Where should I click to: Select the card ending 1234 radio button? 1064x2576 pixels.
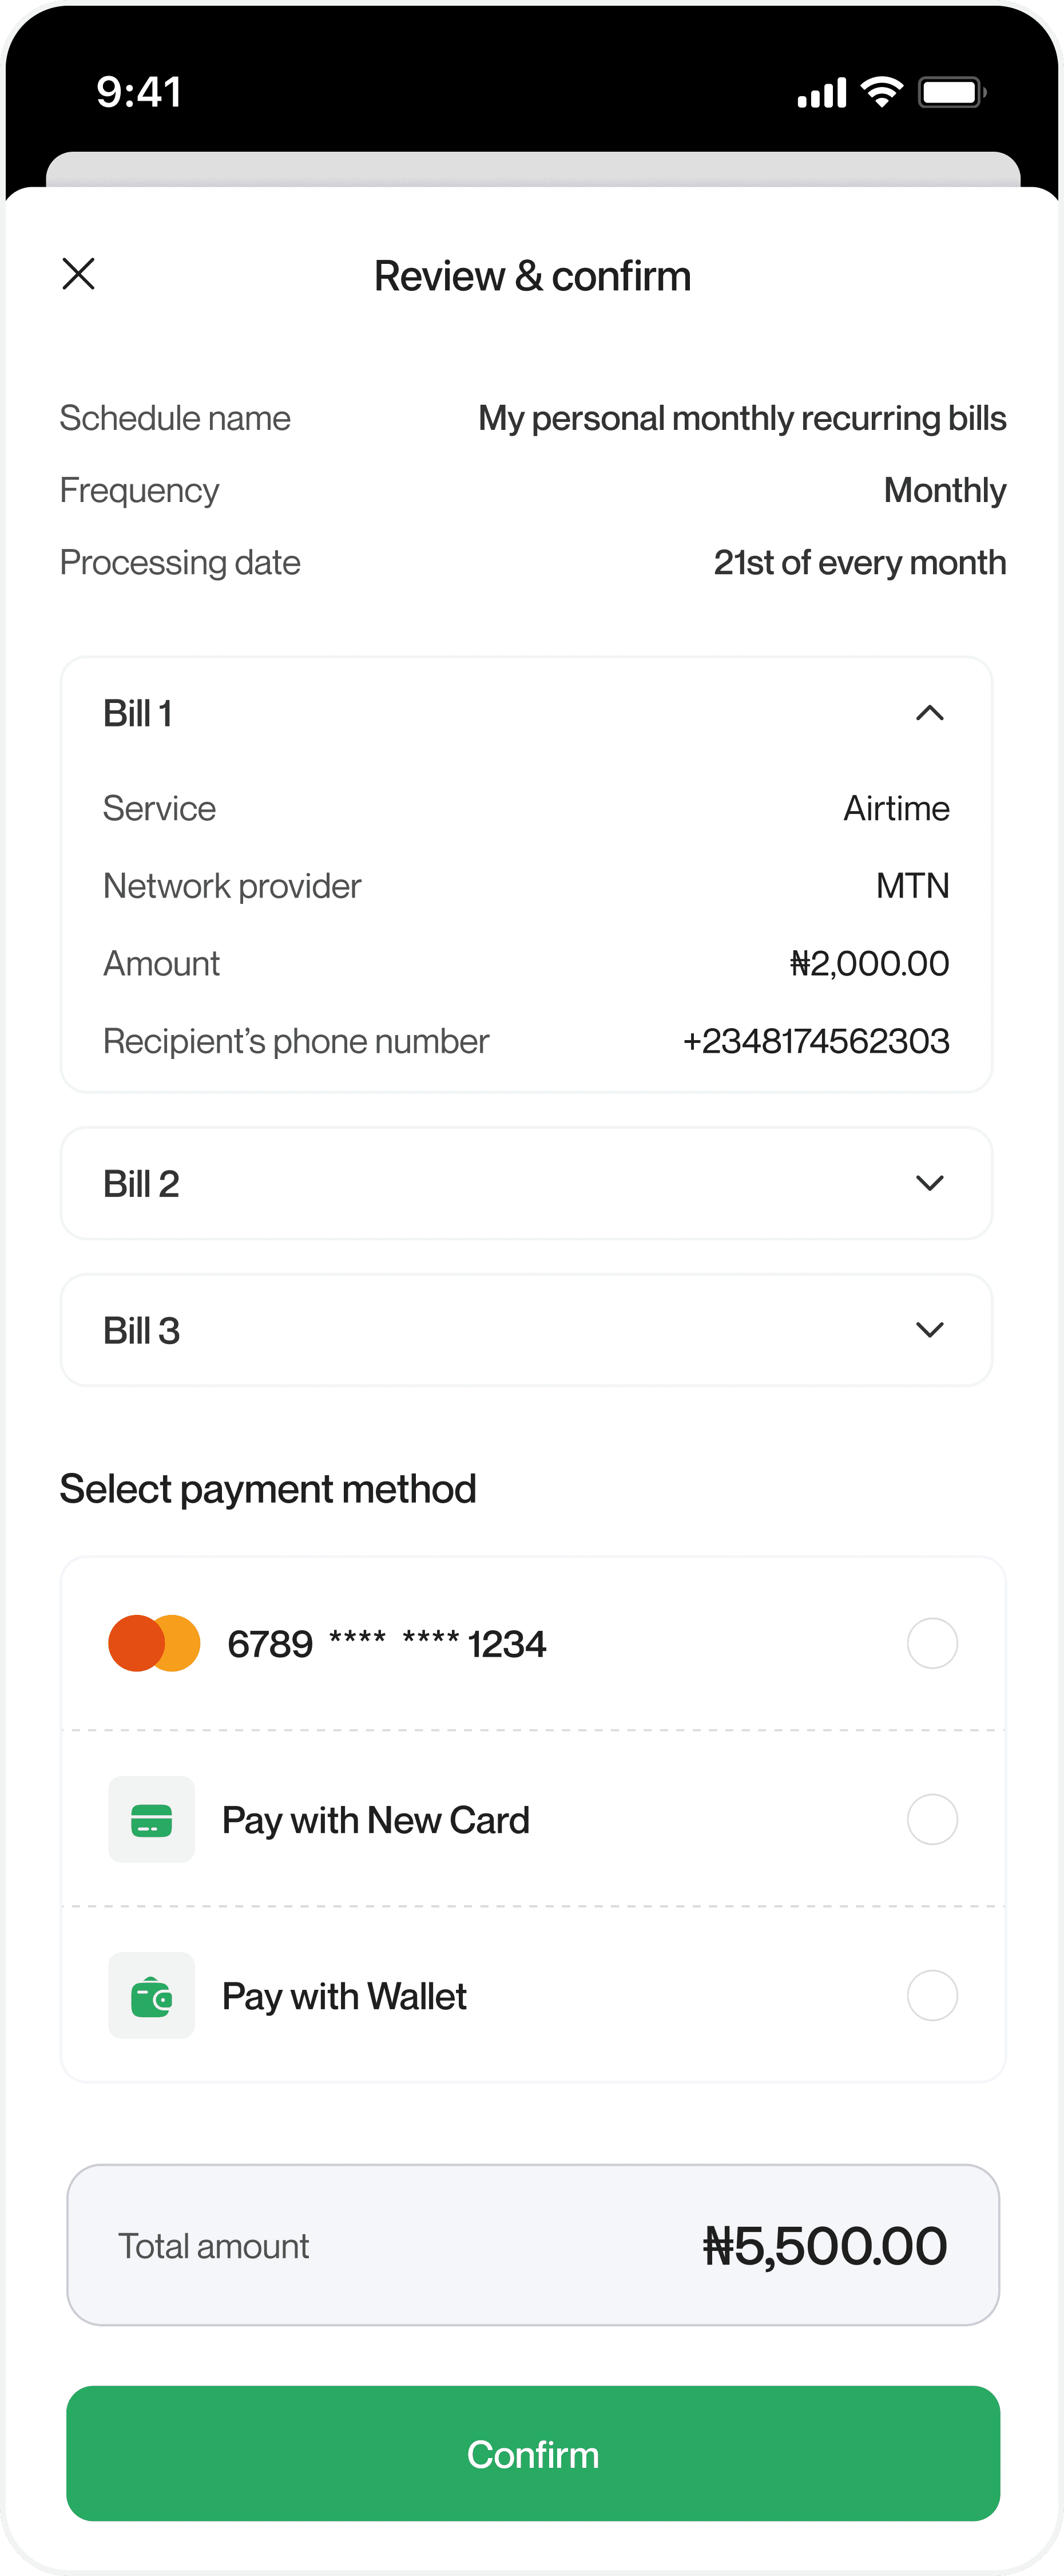932,1643
